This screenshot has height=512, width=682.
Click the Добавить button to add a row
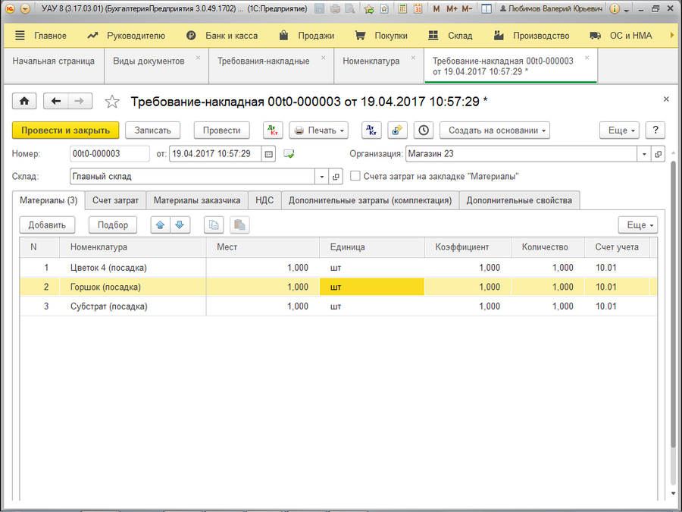coord(47,225)
